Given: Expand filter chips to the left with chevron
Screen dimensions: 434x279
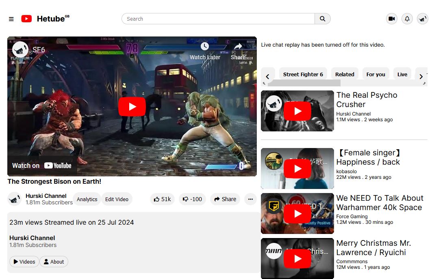Looking at the screenshot, I should pyautogui.click(x=268, y=77).
